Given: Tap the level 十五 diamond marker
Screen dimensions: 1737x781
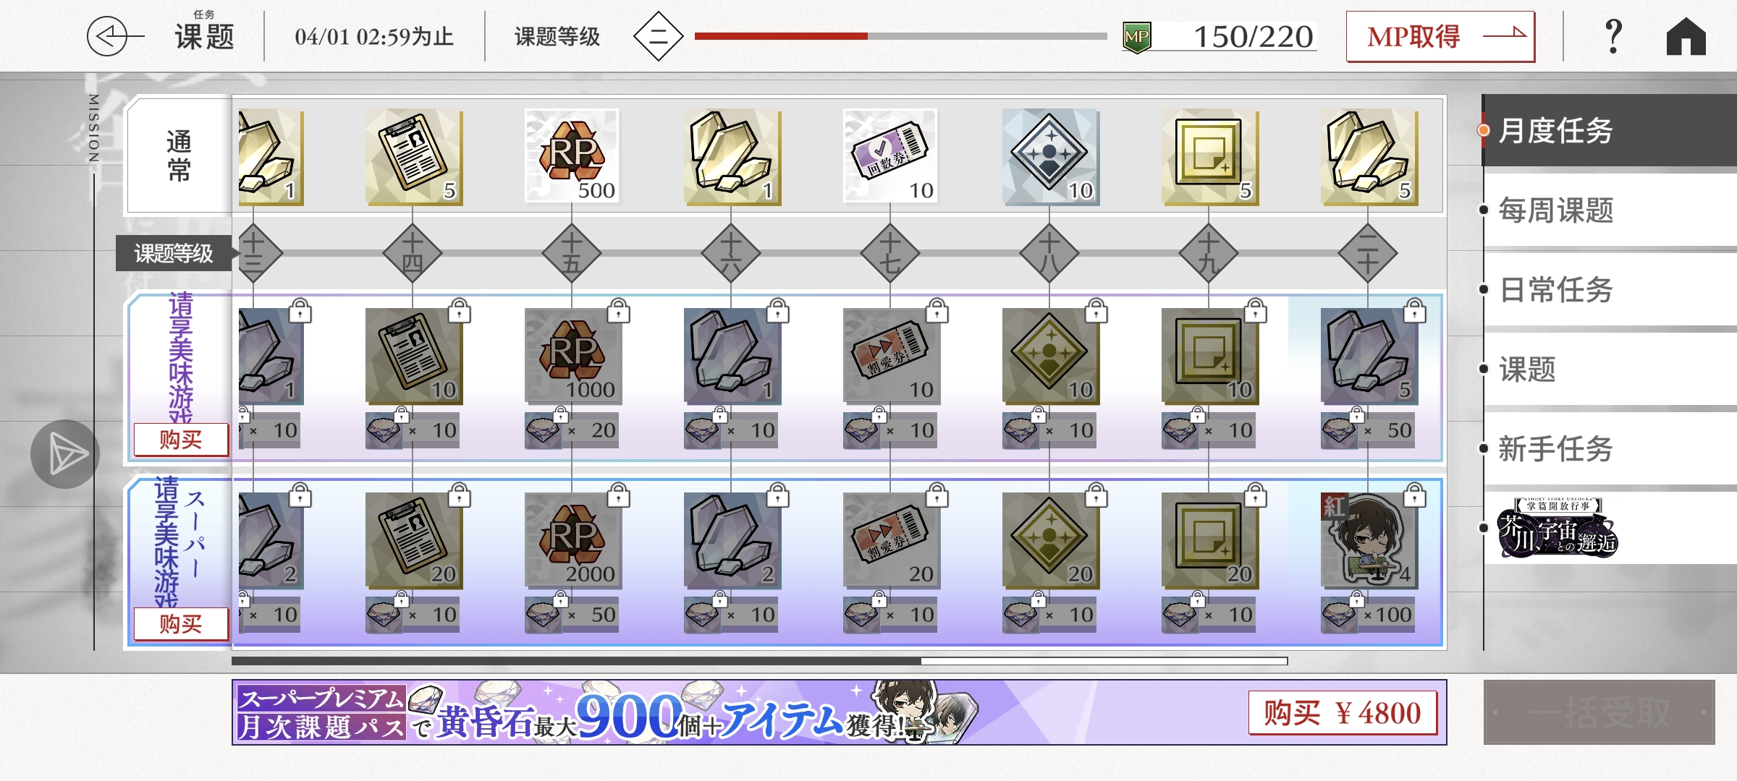Looking at the screenshot, I should (x=572, y=253).
